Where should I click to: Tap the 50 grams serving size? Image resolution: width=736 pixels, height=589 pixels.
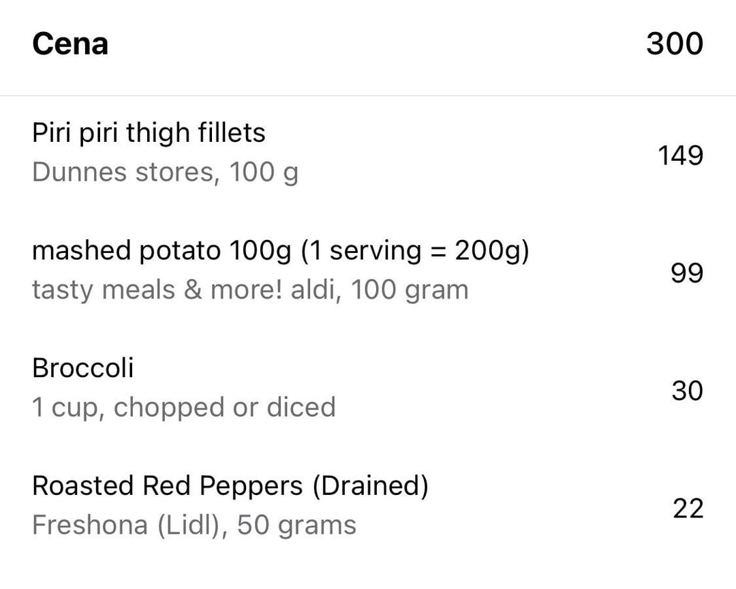296,525
